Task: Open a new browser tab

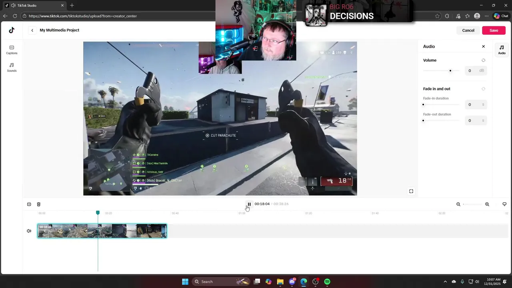Action: pyautogui.click(x=72, y=6)
